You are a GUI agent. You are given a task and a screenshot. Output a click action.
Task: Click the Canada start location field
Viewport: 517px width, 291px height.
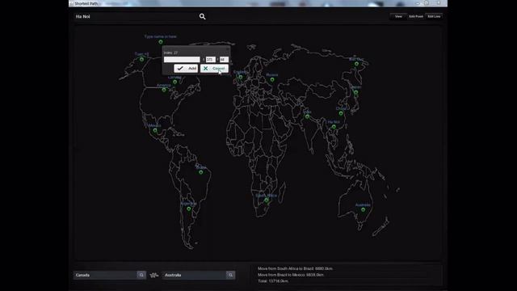click(x=105, y=275)
